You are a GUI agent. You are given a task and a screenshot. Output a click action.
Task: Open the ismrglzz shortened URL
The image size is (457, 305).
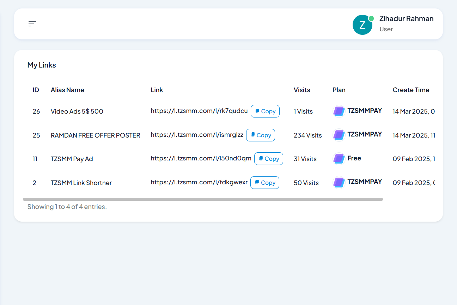[x=197, y=135]
